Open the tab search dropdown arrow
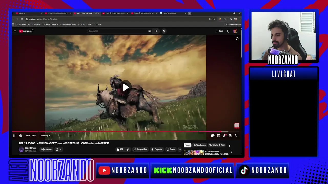 [13, 13]
